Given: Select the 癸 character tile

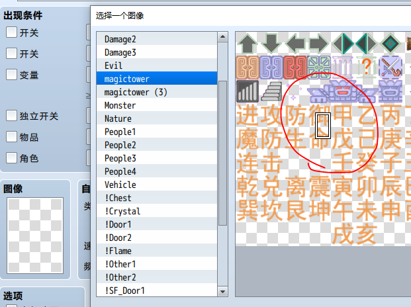Looking at the screenshot, I should coord(367,162).
